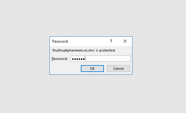Click the '?' help button in title bar
Viewport: 186px width, 113px height.
(111, 41)
